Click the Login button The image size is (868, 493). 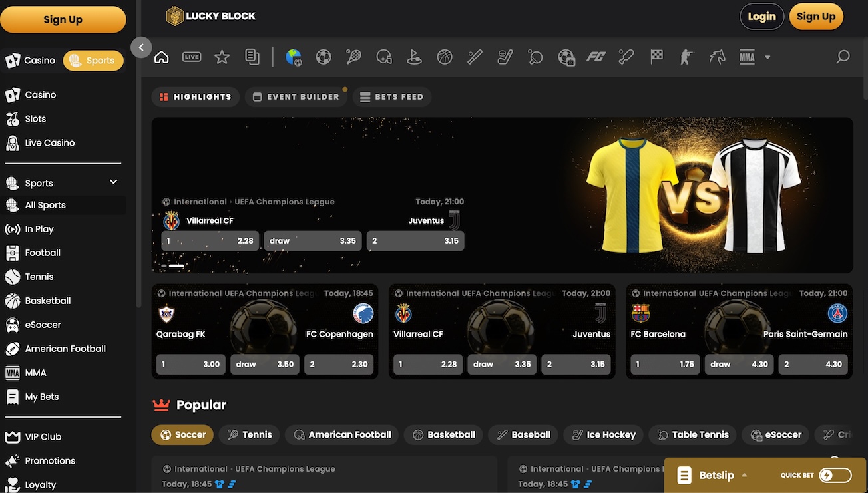tap(761, 17)
